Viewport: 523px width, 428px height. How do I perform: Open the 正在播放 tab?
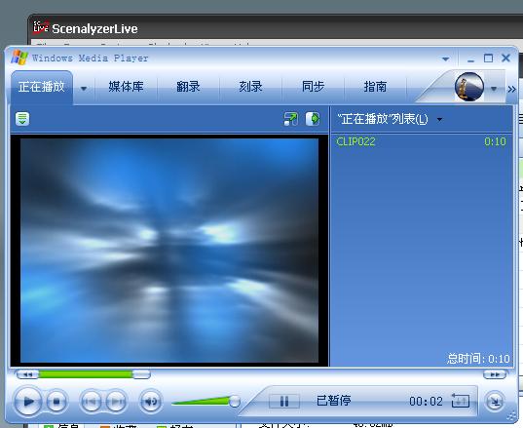pos(42,87)
